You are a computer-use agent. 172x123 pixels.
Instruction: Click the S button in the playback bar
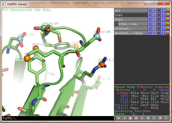(x=154, y=118)
